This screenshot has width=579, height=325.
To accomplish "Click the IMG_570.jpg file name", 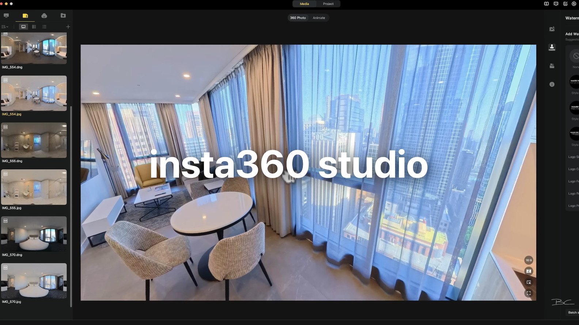I will coord(12,302).
